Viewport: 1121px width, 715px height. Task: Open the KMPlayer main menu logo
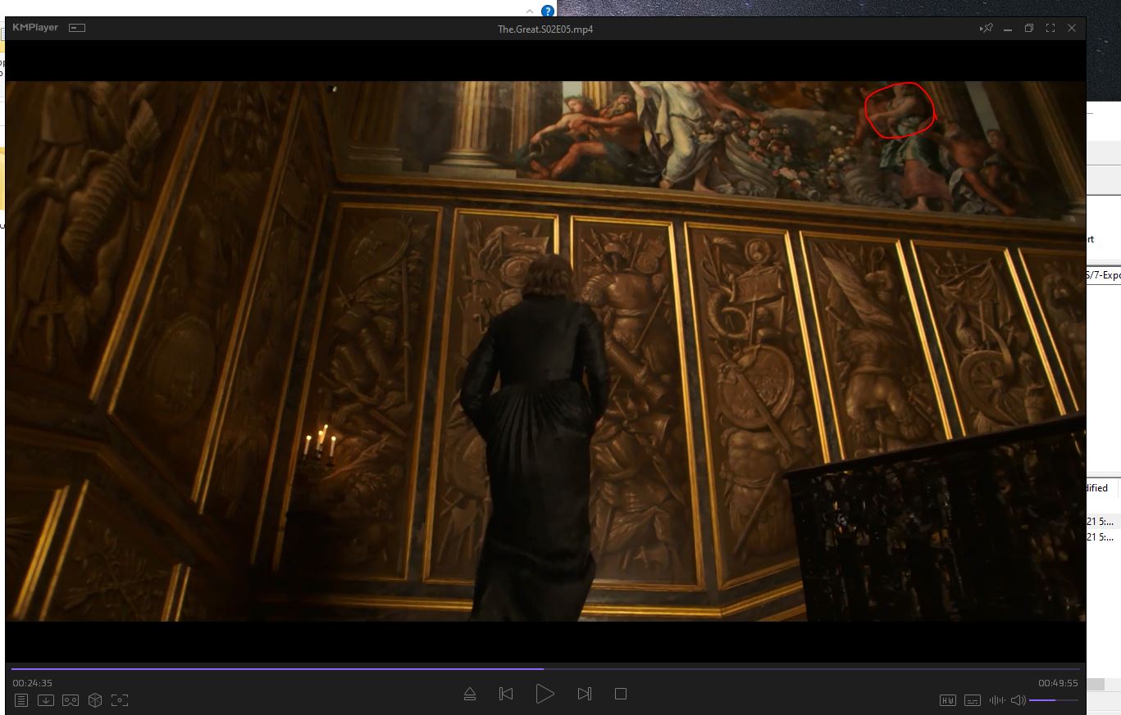click(35, 28)
